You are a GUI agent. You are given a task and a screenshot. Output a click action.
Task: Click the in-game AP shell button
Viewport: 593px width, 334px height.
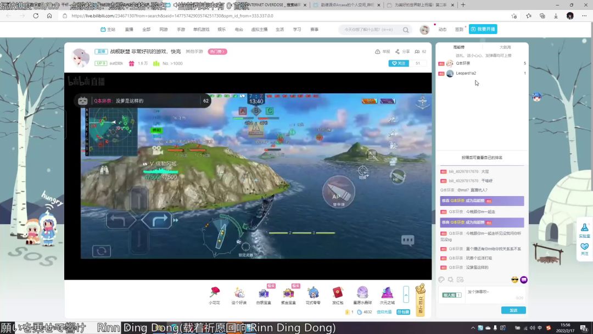[x=338, y=192]
